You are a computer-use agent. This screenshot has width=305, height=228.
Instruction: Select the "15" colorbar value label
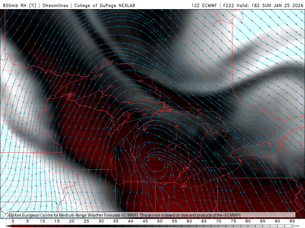click(57, 221)
